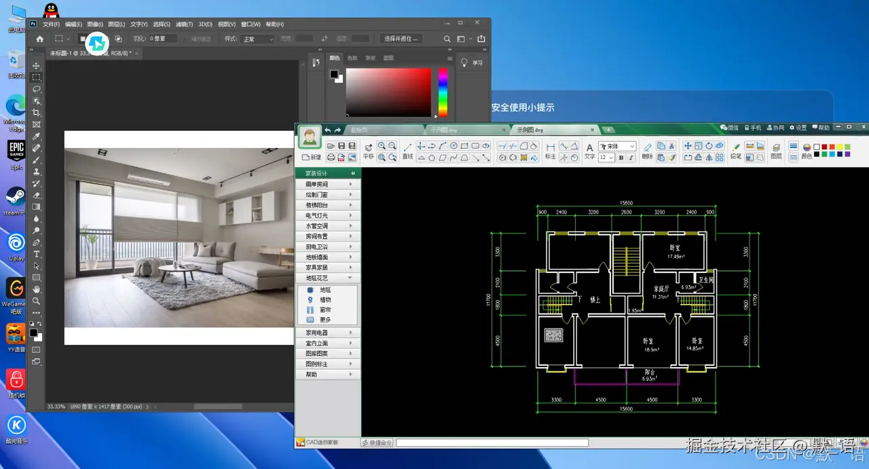Select the 标注 dimension tool in CAD
Screen dimensions: 869x469
(550, 150)
